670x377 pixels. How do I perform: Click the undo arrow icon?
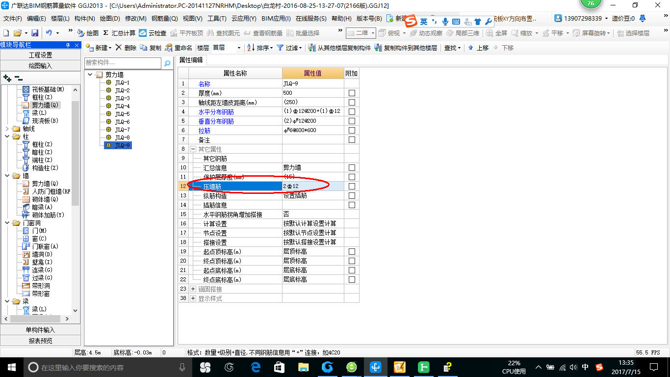pos(49,33)
